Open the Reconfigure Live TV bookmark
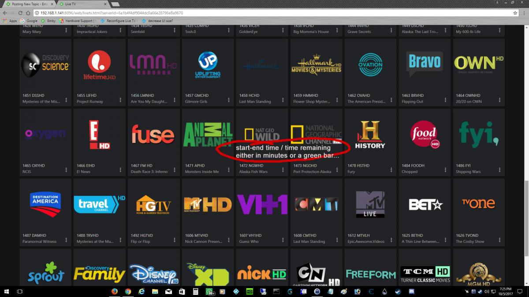The image size is (529, 297). pos(119,21)
